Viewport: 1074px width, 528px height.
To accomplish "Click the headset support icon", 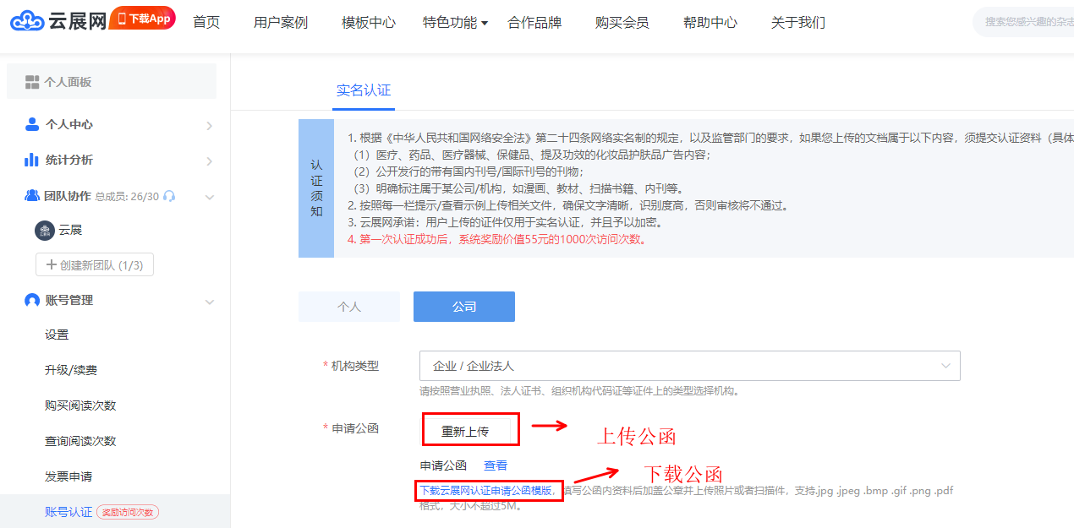I will pyautogui.click(x=169, y=196).
